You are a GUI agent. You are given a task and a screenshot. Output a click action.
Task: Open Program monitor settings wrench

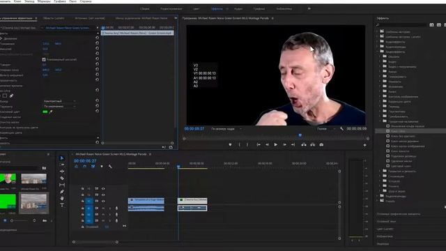(341, 128)
